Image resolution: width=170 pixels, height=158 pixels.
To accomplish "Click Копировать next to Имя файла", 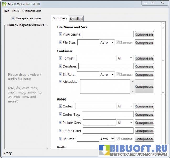I will tap(144, 34).
